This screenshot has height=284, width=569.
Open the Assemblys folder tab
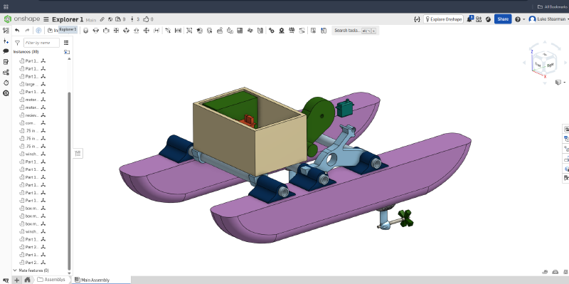tap(51, 280)
